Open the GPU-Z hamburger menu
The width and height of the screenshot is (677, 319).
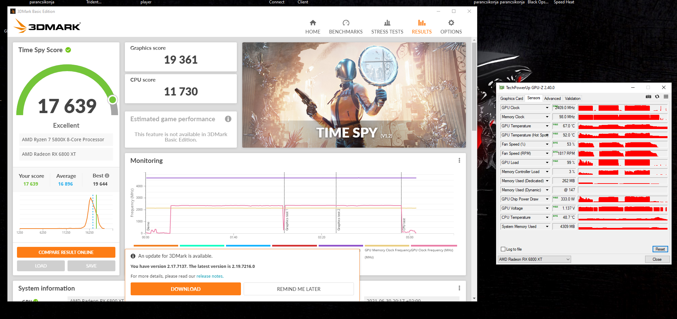click(666, 97)
